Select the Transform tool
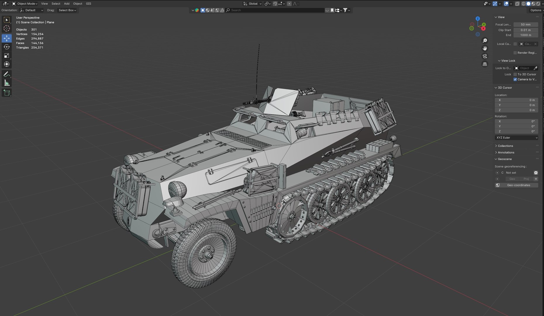This screenshot has height=316, width=544. pyautogui.click(x=6, y=64)
